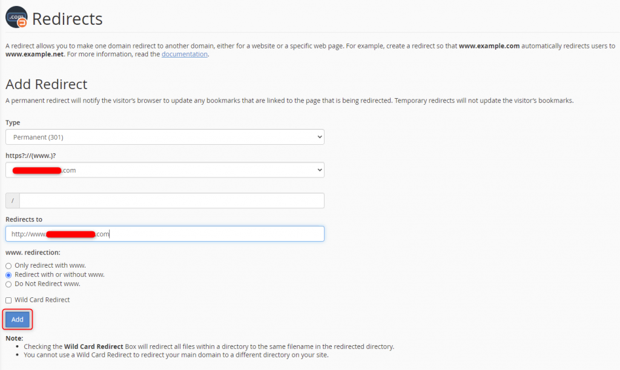Image resolution: width=620 pixels, height=370 pixels.
Task: Click the domain dropdown chevron arrow
Action: tap(319, 170)
